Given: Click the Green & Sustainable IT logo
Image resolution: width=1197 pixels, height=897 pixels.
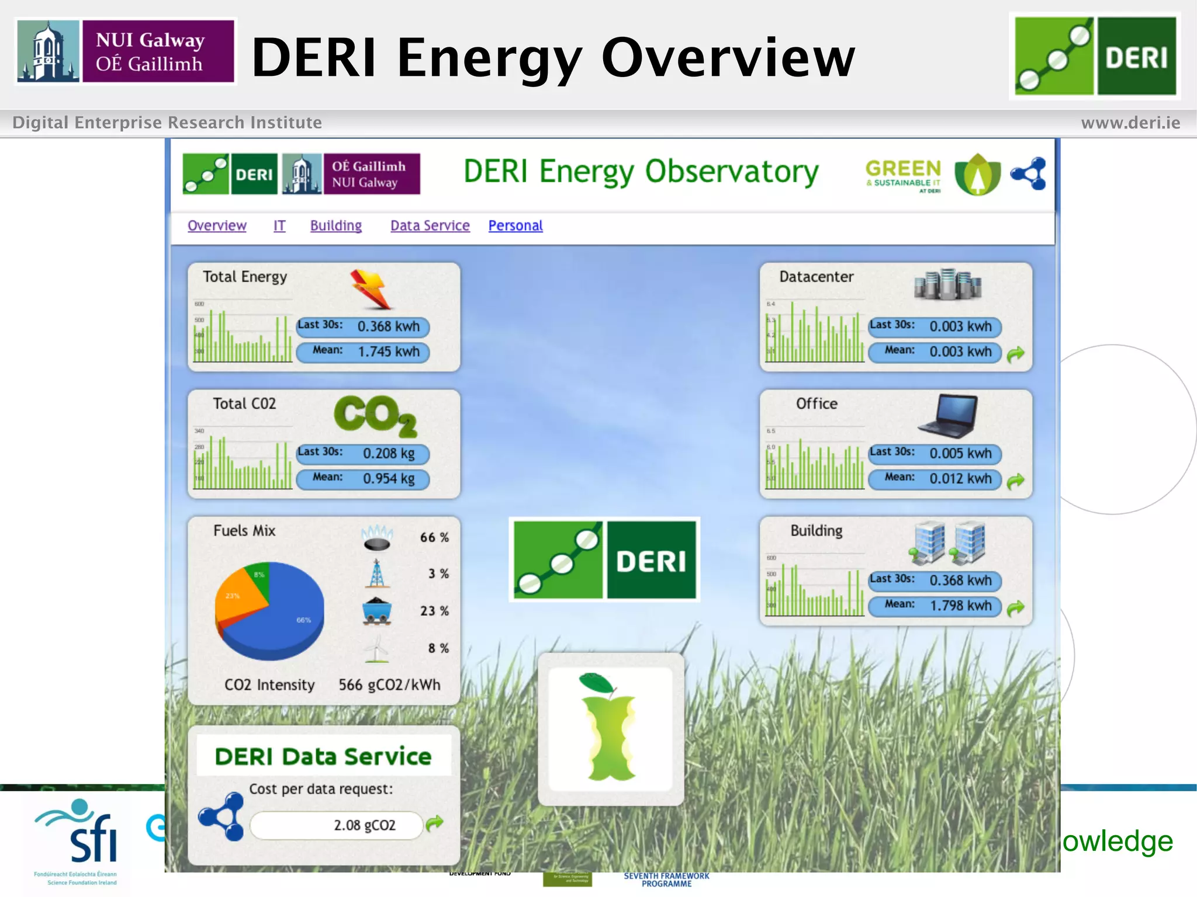Looking at the screenshot, I should [904, 175].
